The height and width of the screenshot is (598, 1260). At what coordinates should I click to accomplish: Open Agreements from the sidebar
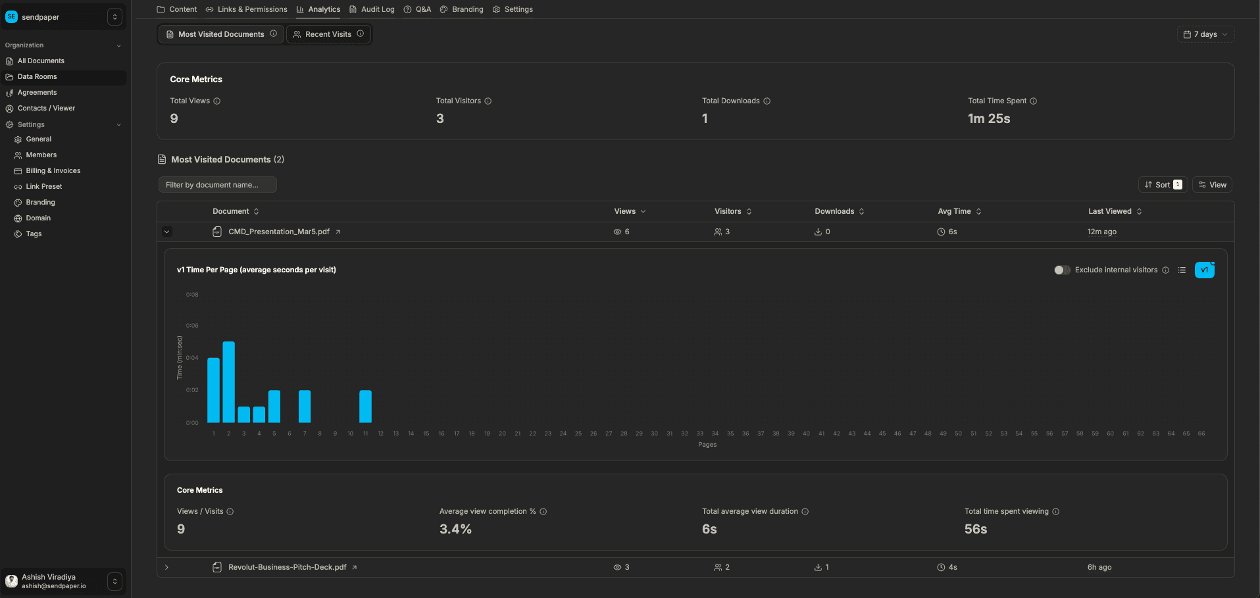click(36, 92)
